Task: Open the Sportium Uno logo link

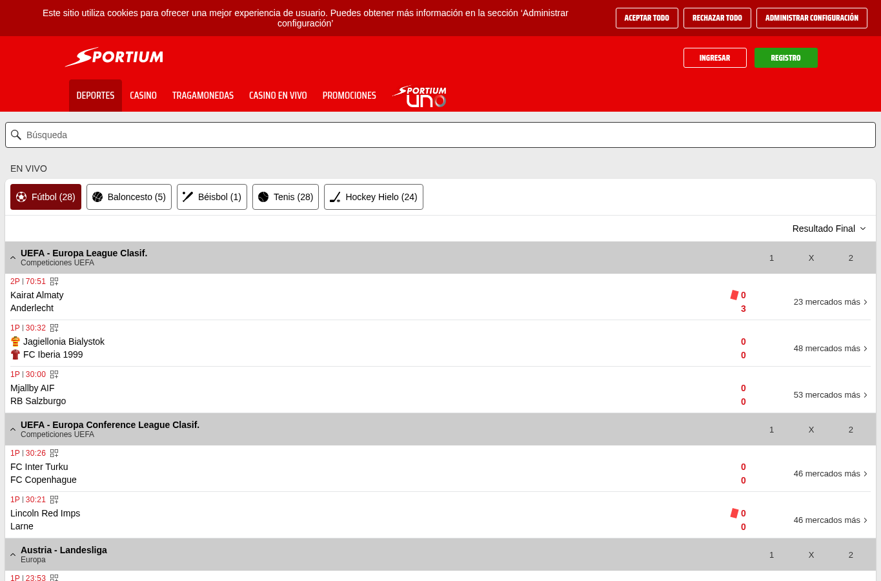Action: coord(420,96)
